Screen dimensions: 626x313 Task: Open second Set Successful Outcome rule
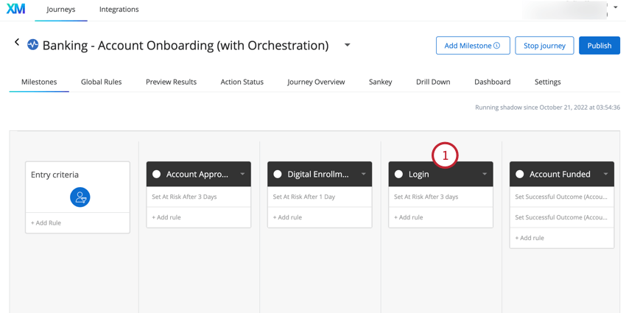click(x=562, y=217)
